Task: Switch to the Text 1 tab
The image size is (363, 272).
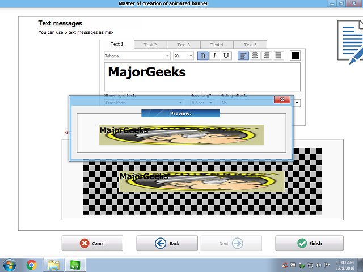Action: [x=117, y=44]
